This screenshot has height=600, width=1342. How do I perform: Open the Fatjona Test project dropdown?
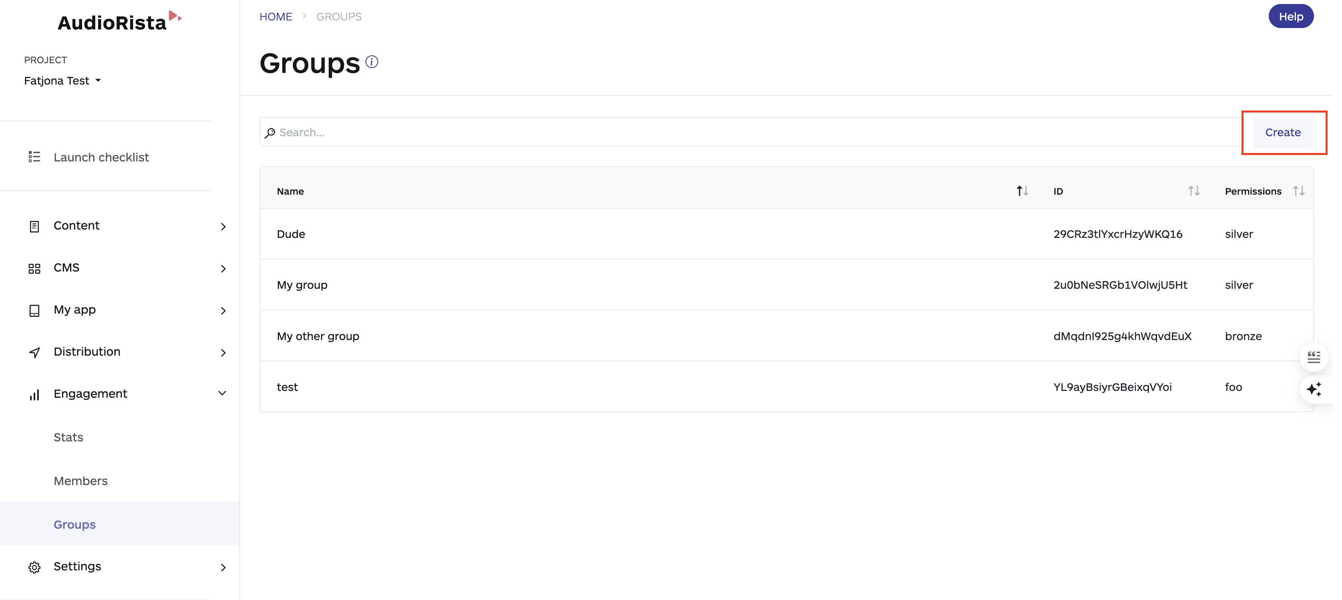[62, 80]
